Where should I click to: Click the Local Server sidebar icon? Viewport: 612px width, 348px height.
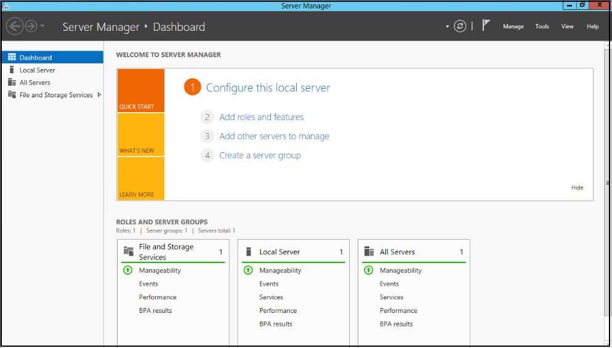point(12,70)
